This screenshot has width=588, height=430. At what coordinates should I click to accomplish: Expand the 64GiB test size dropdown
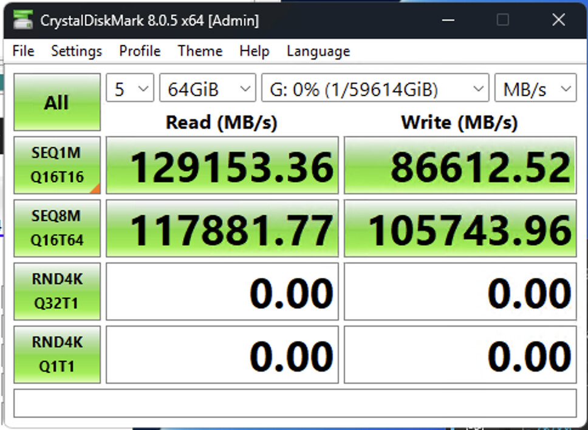(207, 90)
